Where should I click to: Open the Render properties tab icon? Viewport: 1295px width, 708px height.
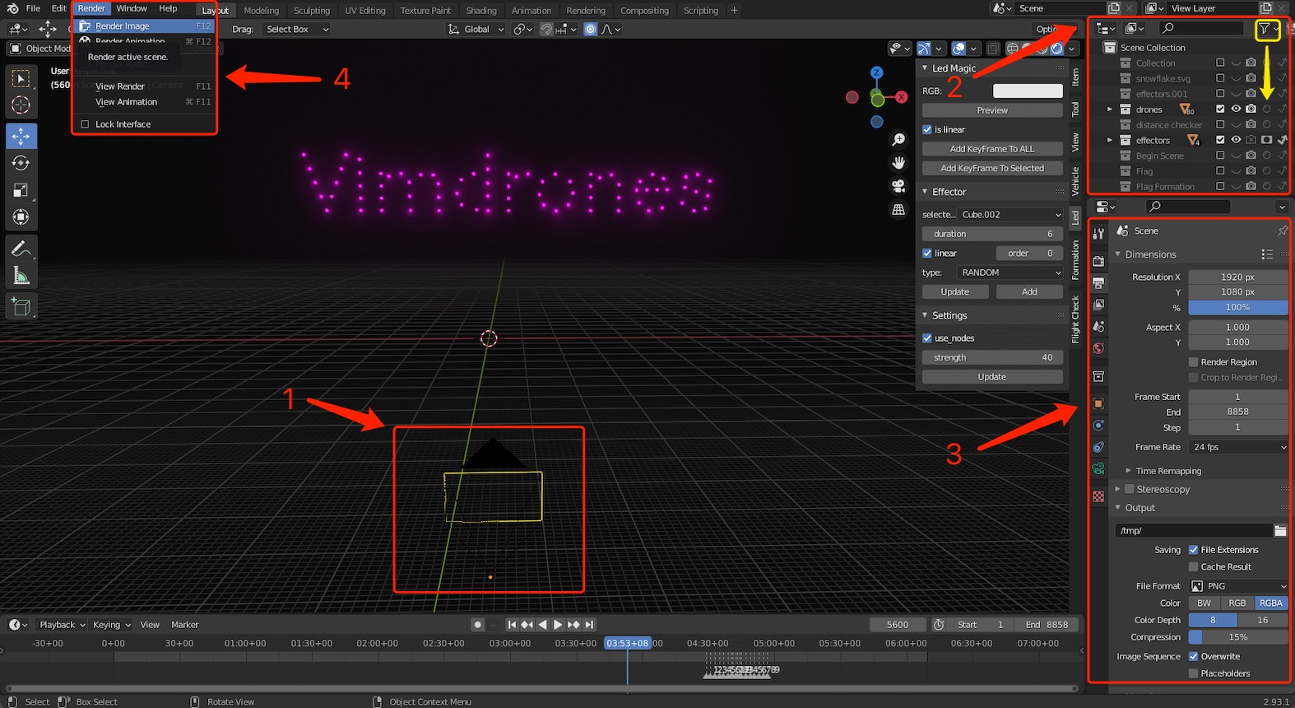(x=1098, y=262)
